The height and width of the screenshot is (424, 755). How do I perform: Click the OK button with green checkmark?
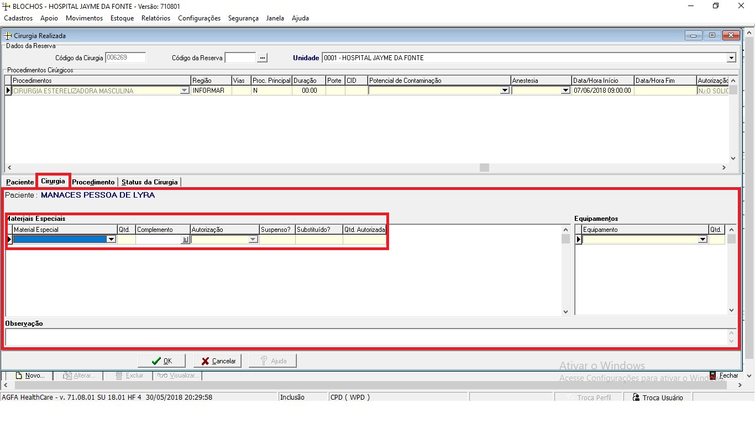tap(161, 361)
